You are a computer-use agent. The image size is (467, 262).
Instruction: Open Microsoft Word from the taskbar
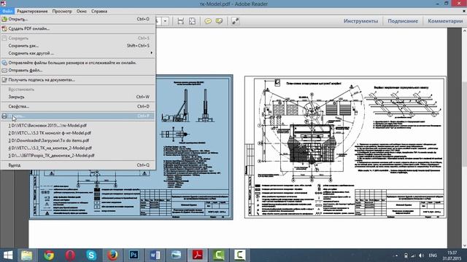[155, 255]
